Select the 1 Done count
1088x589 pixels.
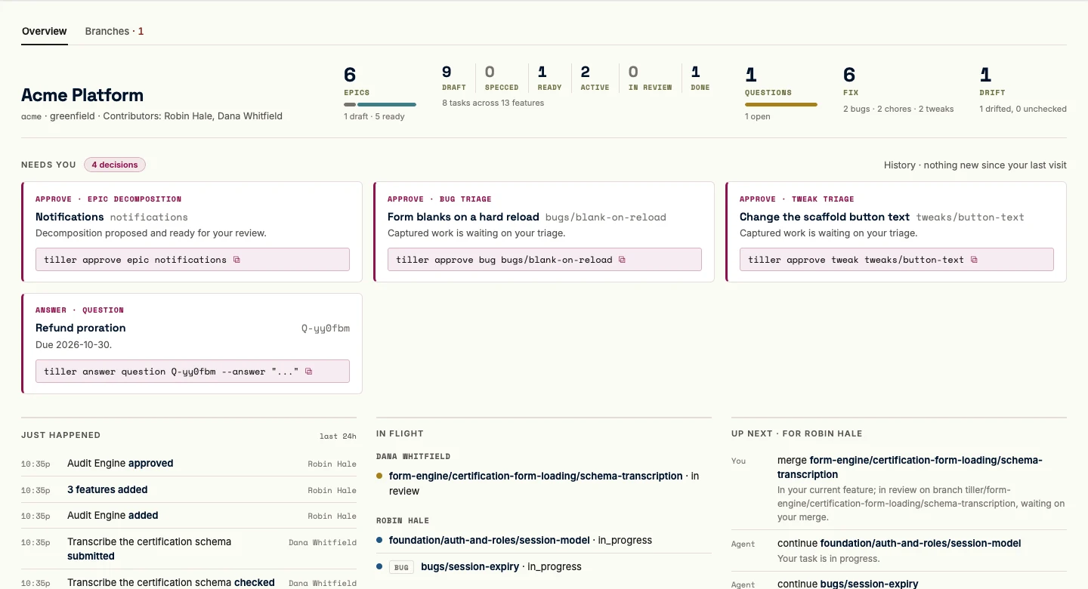(700, 78)
